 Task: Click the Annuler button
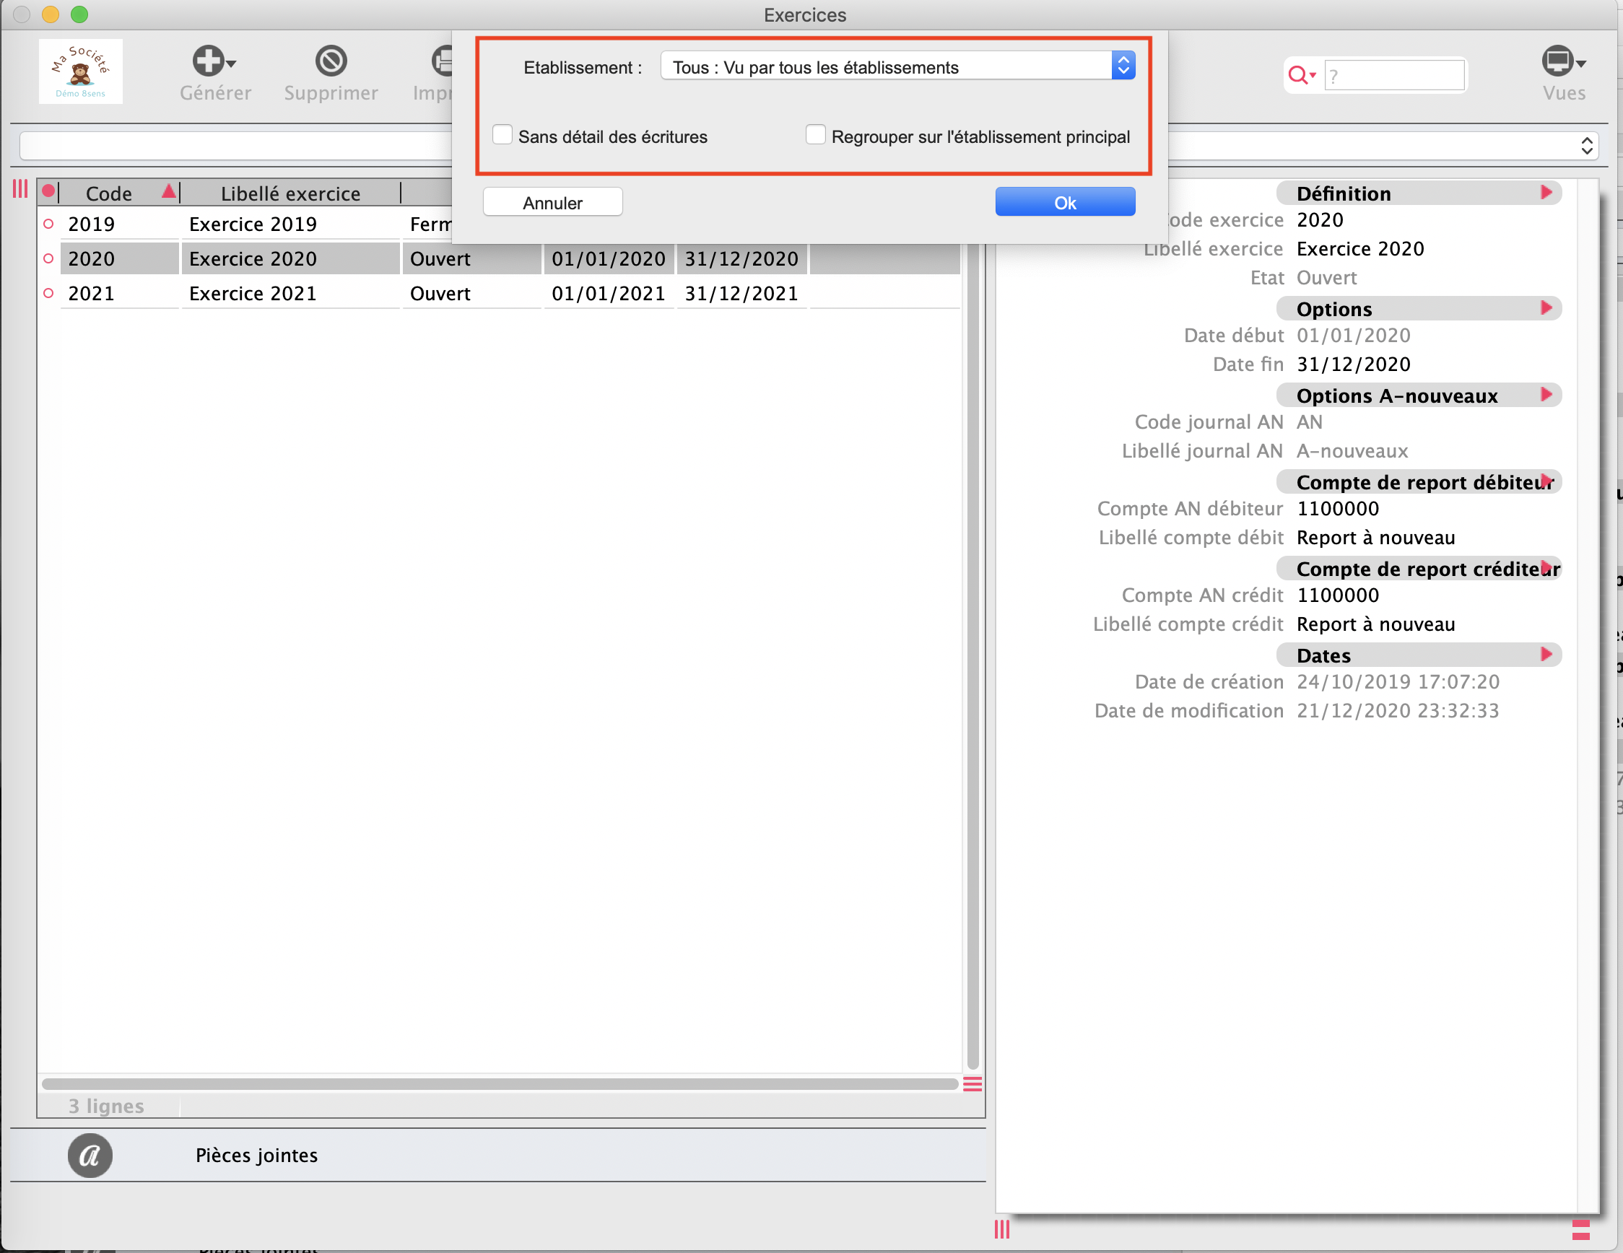pos(552,202)
